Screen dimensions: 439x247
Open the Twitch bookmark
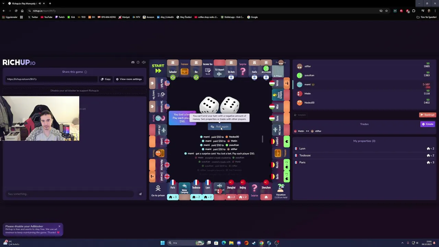click(x=60, y=17)
